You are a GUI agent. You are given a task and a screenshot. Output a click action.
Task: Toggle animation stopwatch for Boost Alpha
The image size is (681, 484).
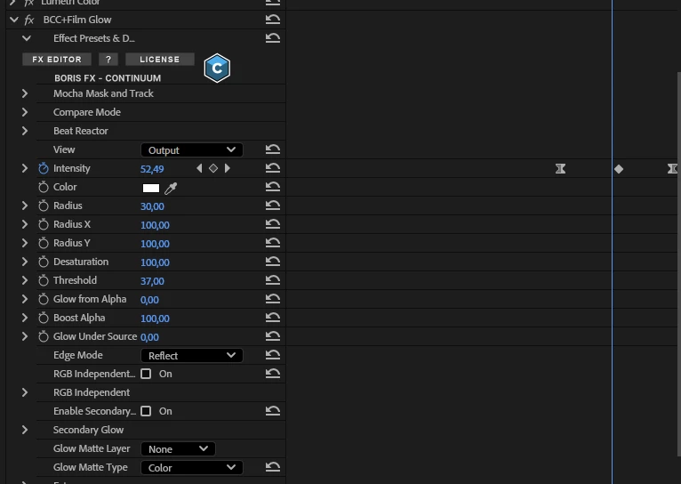click(44, 318)
